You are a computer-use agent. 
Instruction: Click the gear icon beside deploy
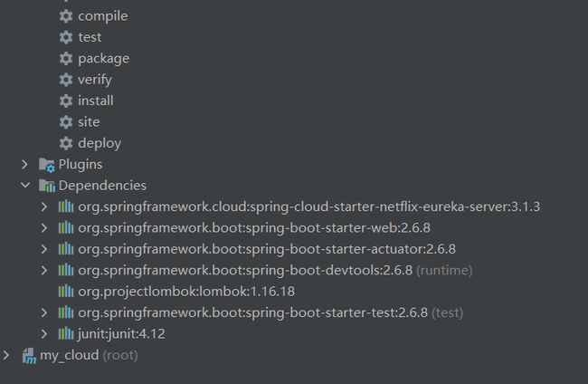(x=66, y=143)
